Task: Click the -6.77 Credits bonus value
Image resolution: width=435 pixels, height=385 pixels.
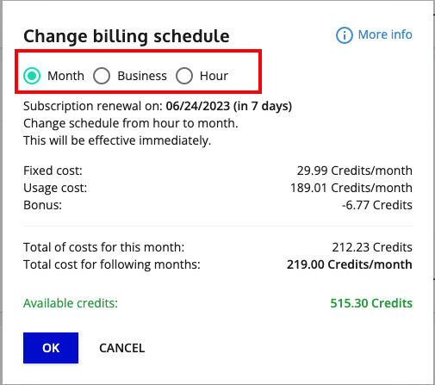Action: tap(377, 205)
